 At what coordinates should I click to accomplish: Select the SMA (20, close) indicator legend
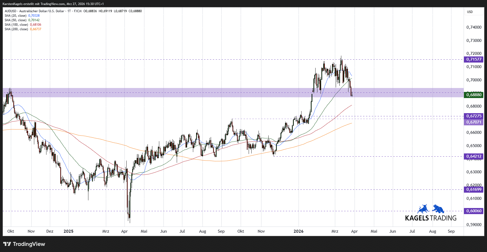tap(15, 16)
